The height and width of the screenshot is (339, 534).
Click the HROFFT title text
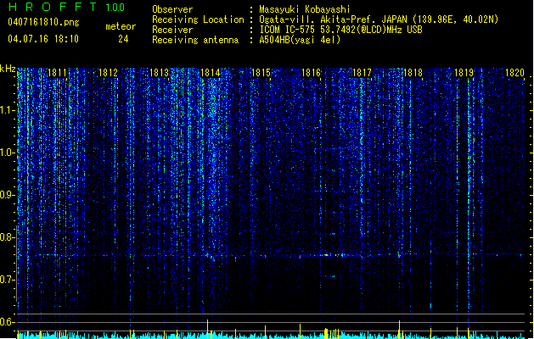click(x=53, y=7)
